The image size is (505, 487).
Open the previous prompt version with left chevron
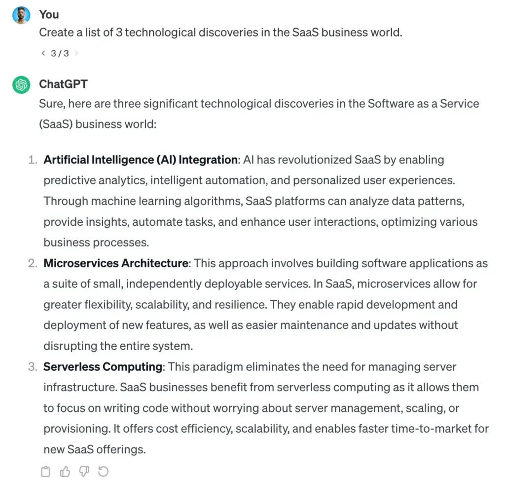tap(43, 53)
